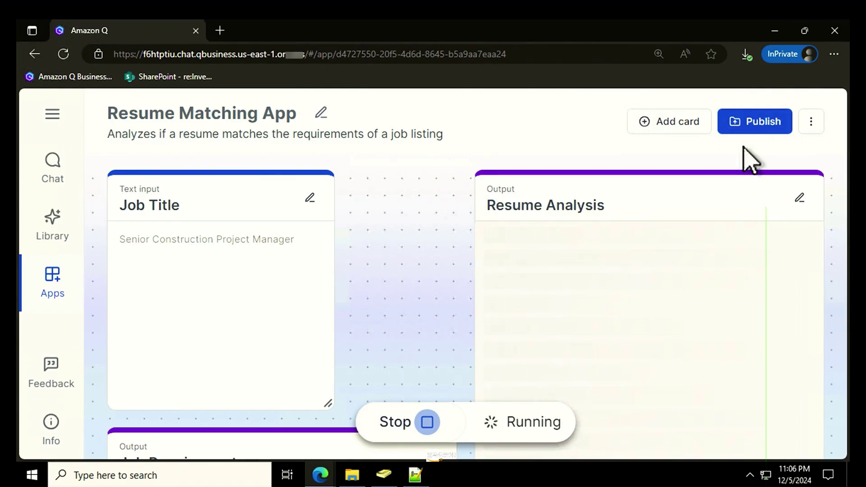Click the Add card button
This screenshot has height=487, width=866.
669,121
